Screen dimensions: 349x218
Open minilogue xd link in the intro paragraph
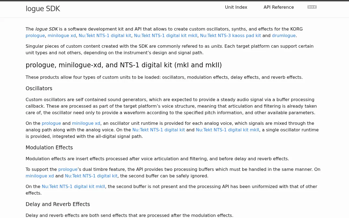click(x=62, y=36)
